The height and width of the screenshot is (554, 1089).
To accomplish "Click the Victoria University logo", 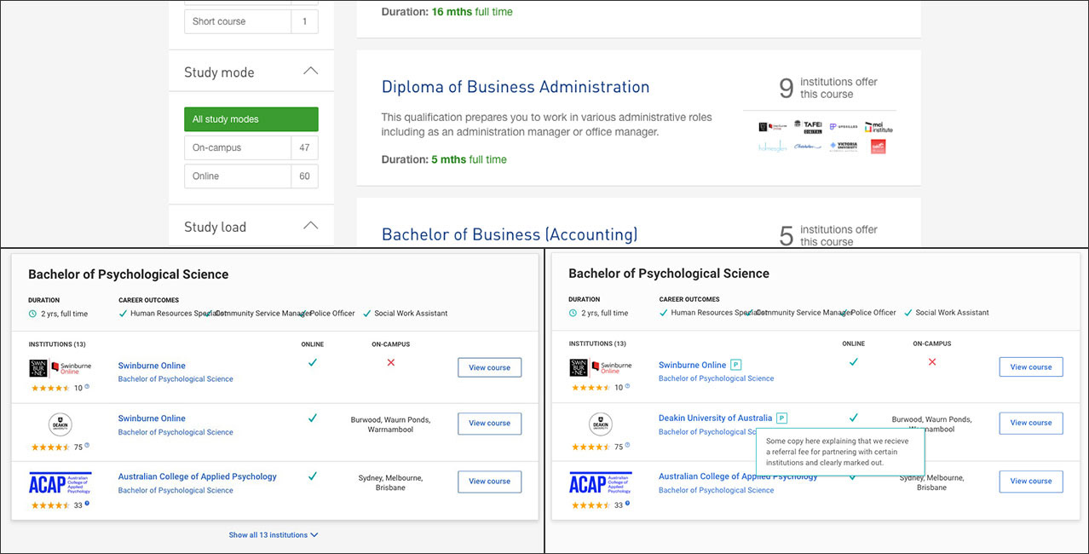I will click(x=844, y=146).
